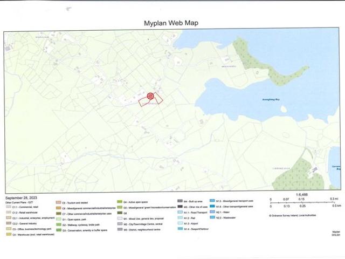Click the 1:6,466 scale ratio text
Image resolution: width=345 pixels, height=259 pixels.
click(302, 195)
